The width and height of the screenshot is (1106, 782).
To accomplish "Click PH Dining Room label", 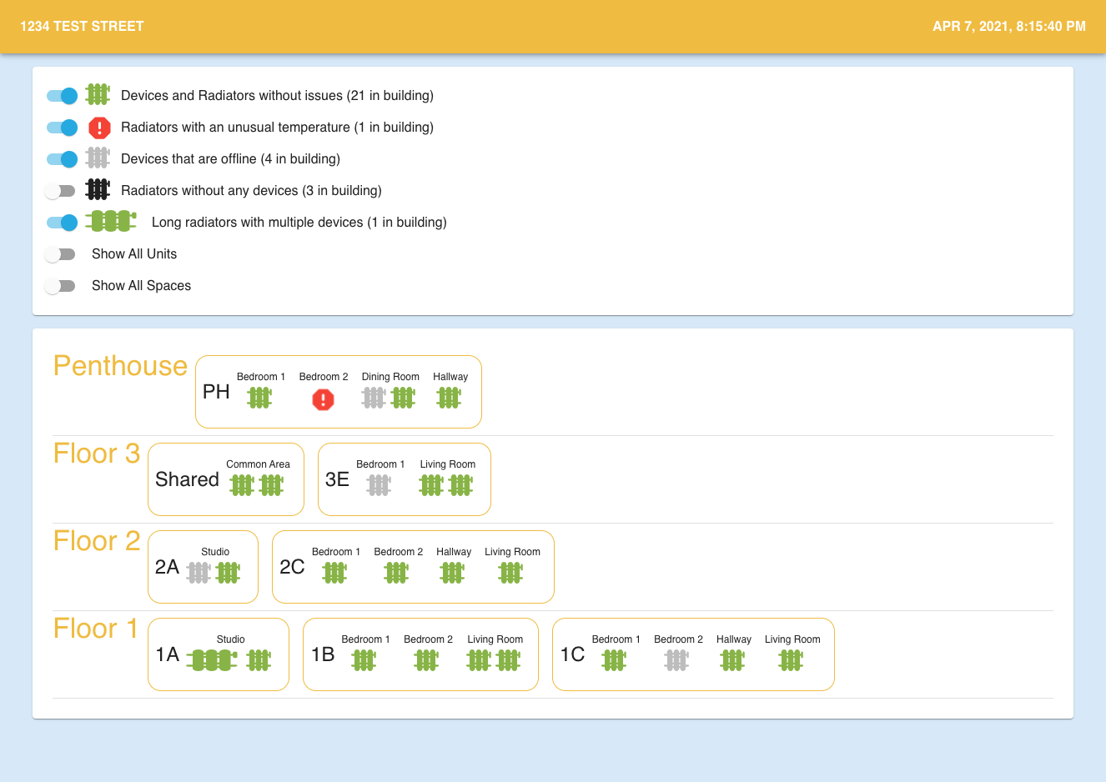I will click(390, 377).
